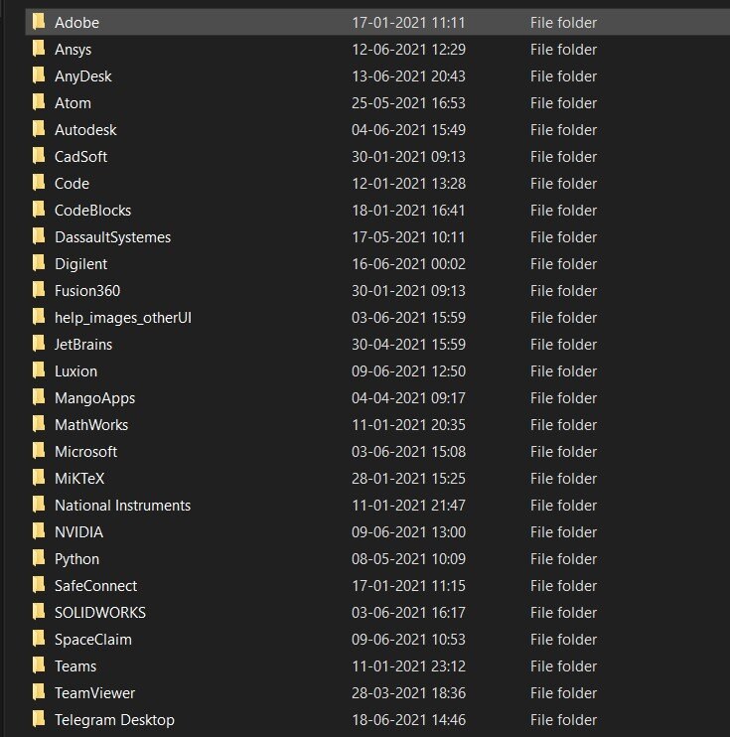
Task: Click the SpaceClaim folder icon
Action: pyautogui.click(x=39, y=639)
